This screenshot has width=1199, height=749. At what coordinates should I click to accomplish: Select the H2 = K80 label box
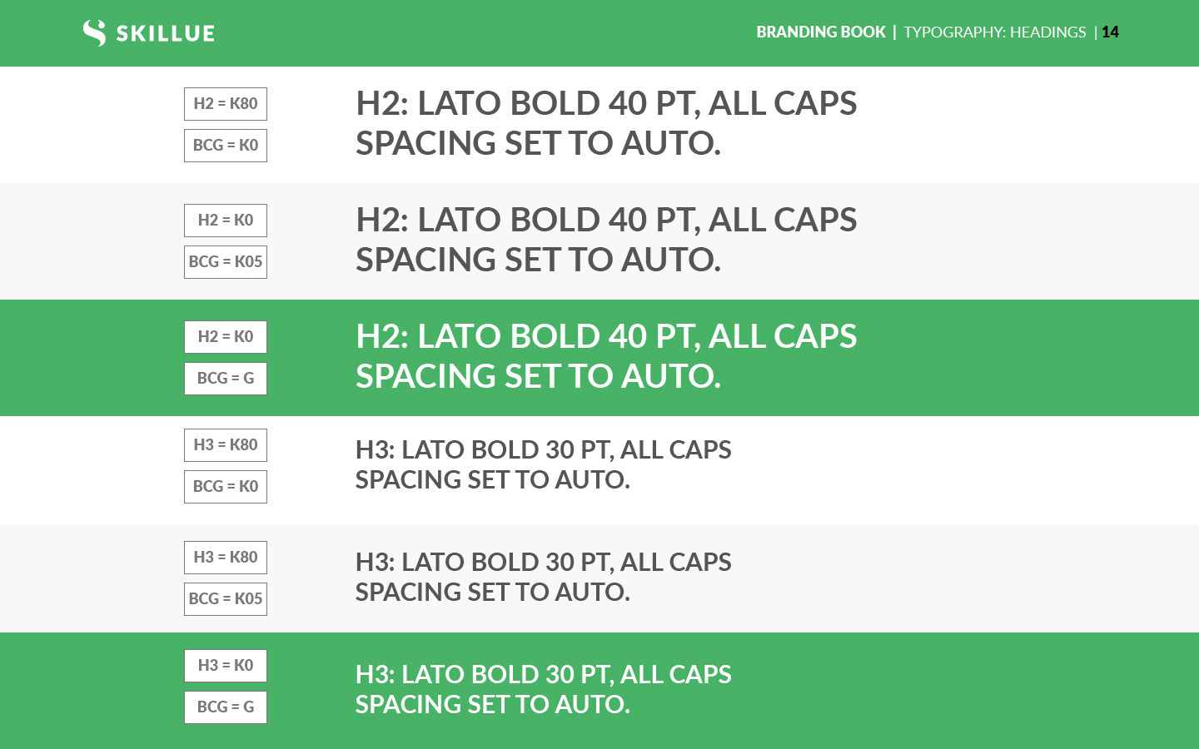[226, 104]
